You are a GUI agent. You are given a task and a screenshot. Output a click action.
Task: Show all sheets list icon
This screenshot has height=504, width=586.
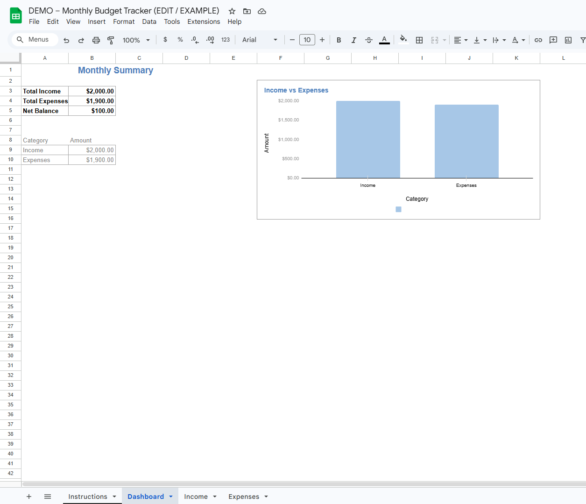[x=48, y=497]
